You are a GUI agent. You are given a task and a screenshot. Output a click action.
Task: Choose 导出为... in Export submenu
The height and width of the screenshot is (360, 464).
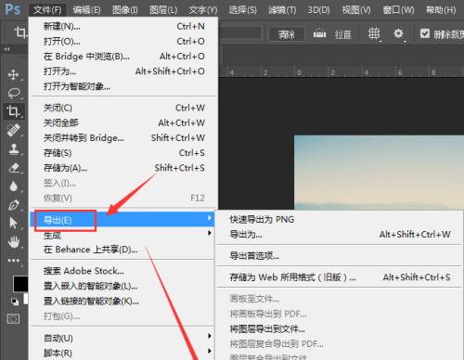[x=339, y=235]
